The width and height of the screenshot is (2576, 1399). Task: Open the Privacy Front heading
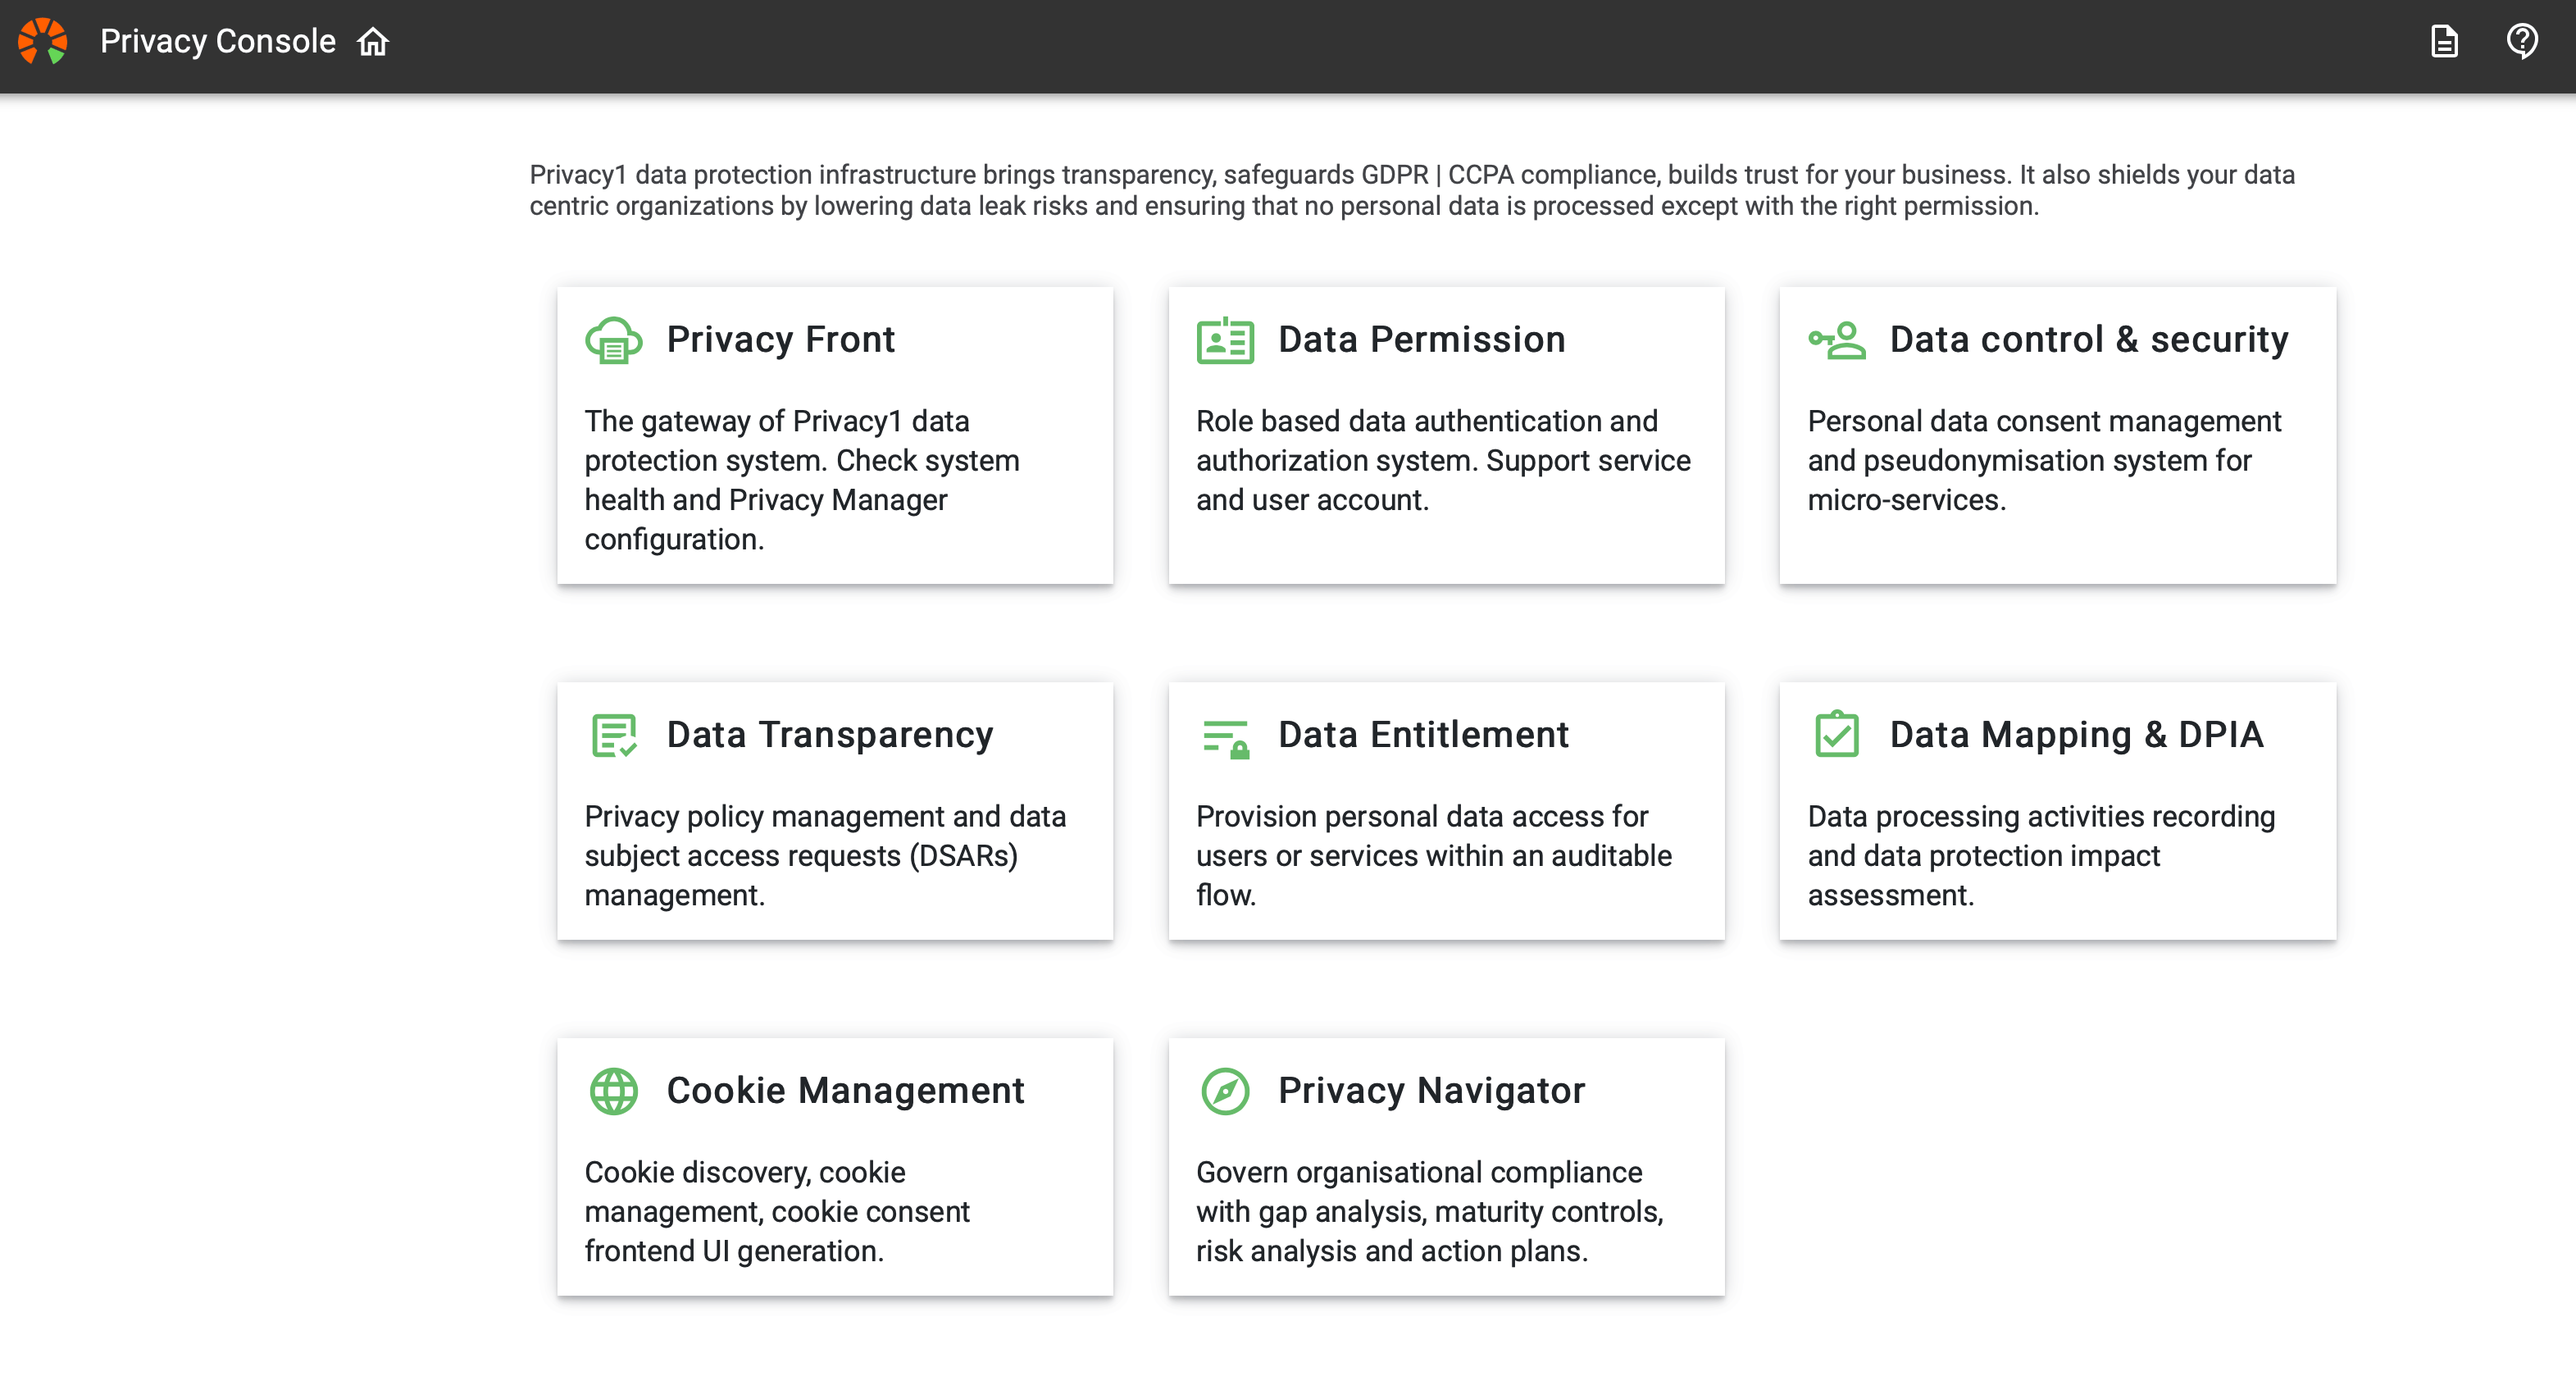pos(780,340)
